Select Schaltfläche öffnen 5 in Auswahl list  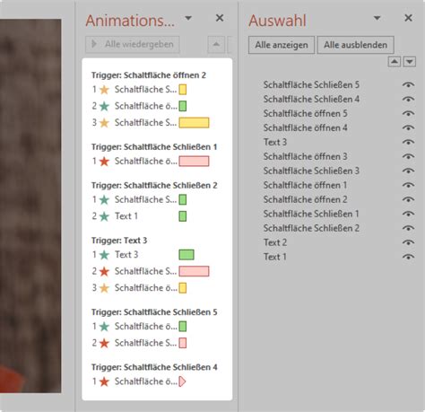(x=305, y=113)
